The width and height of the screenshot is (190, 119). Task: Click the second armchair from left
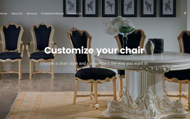[x=42, y=51]
